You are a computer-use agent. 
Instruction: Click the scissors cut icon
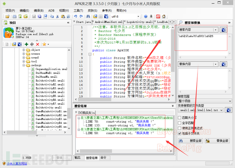[x=58, y=16]
